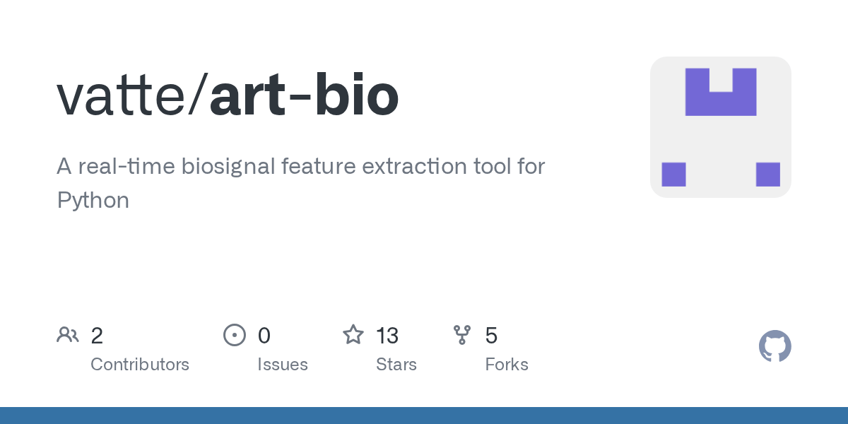The image size is (848, 424).
Task: Click the purple identicon avatar image
Action: pyautogui.click(x=721, y=127)
